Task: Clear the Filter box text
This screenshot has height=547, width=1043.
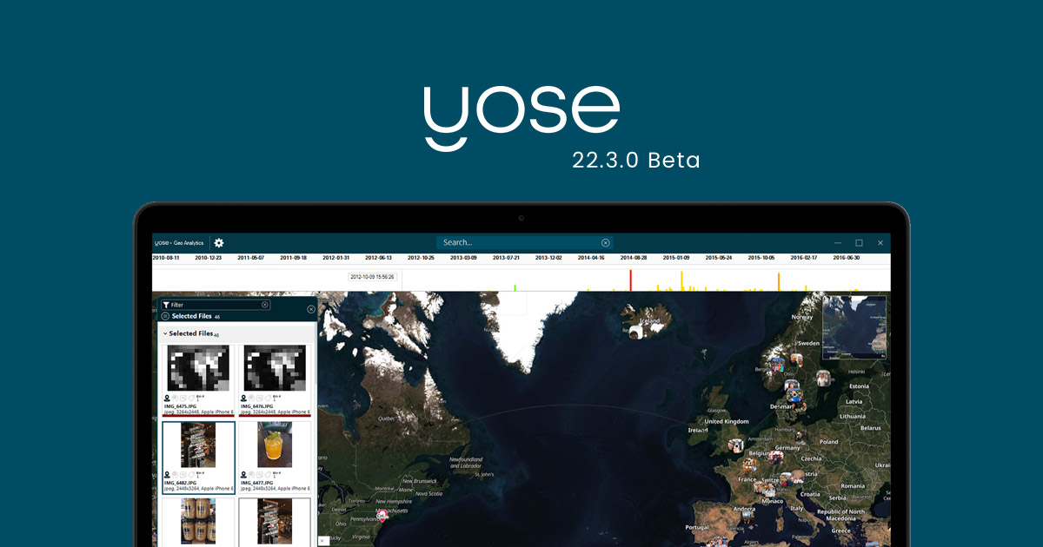Action: click(x=265, y=306)
